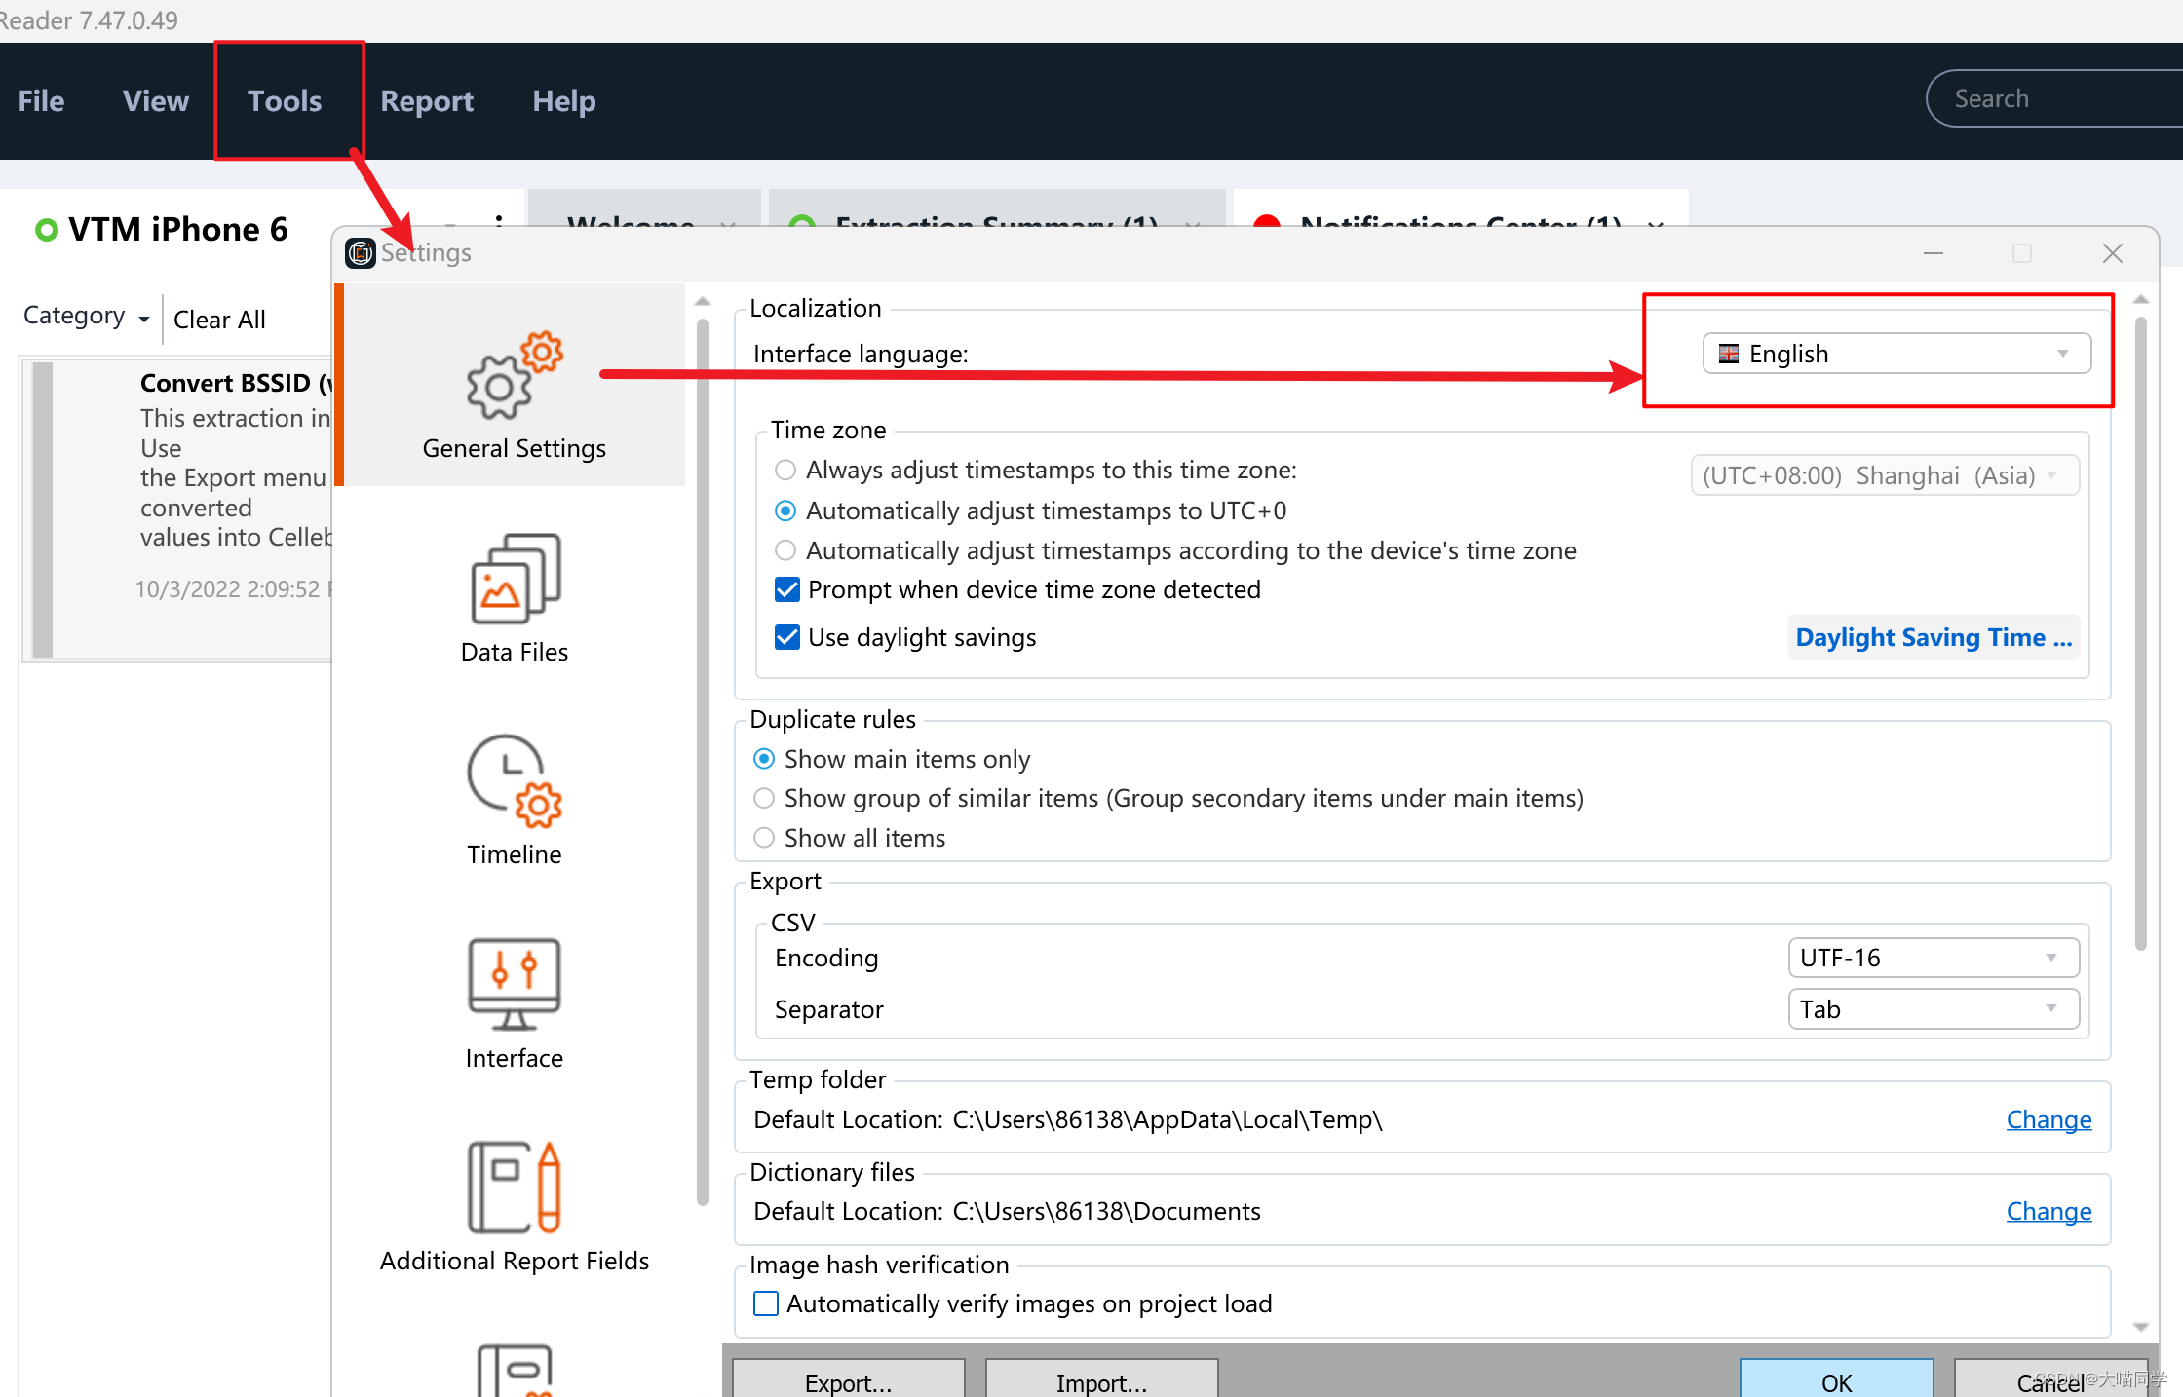Open the Timeline settings icon
The height and width of the screenshot is (1397, 2183).
pyautogui.click(x=514, y=781)
